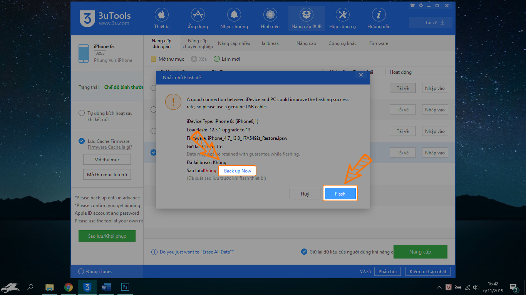Image resolution: width=526 pixels, height=295 pixels.
Task: Toggle Tự động kích hoạt sau khi kết nối
Action: point(81,113)
